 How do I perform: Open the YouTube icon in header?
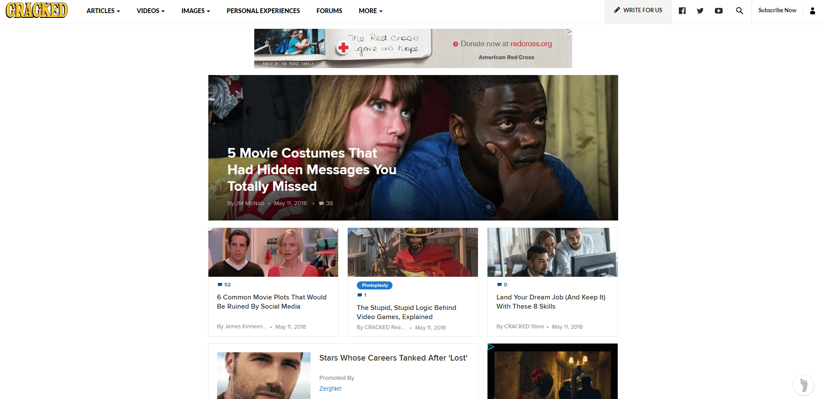(x=719, y=11)
